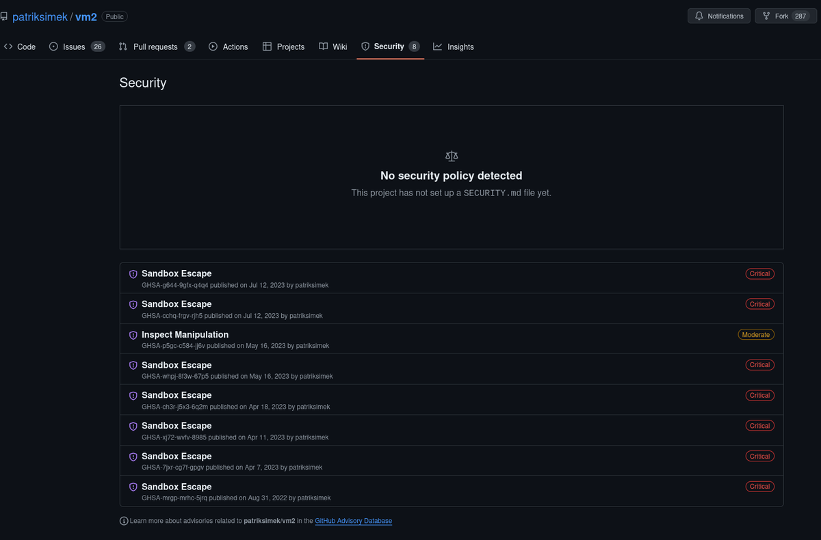Viewport: 821px width, 540px height.
Task: Open the Wiki tab
Action: (333, 46)
